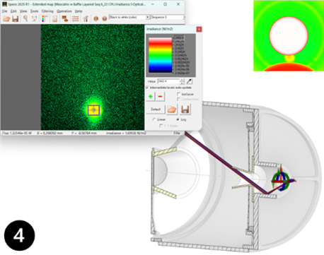The width and height of the screenshot is (324, 255).
Task: Select the top level value on the scale
Action: [179, 37]
